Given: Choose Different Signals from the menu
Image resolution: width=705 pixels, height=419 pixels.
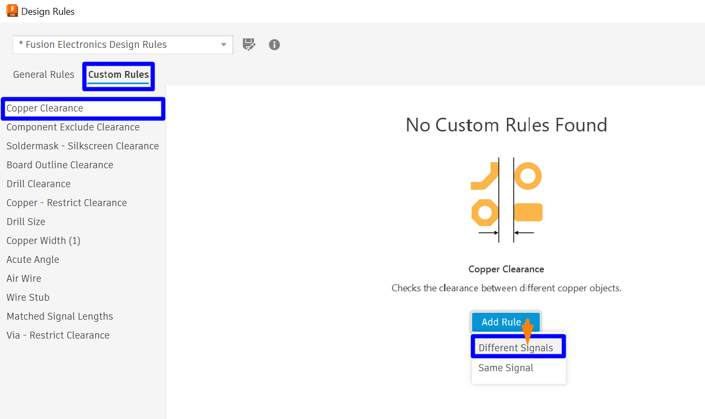Looking at the screenshot, I should pyautogui.click(x=516, y=347).
